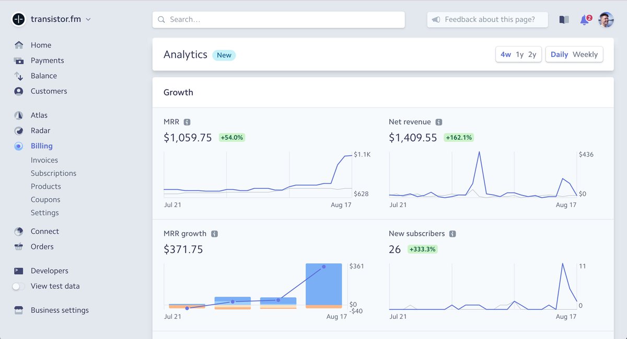This screenshot has height=339, width=627.
Task: Open the notifications bell icon
Action: click(x=584, y=20)
